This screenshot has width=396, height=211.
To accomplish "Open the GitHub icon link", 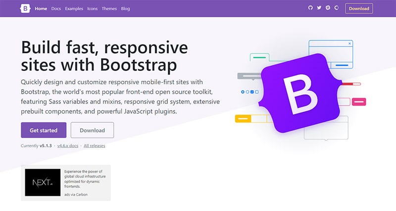I will pos(310,8).
